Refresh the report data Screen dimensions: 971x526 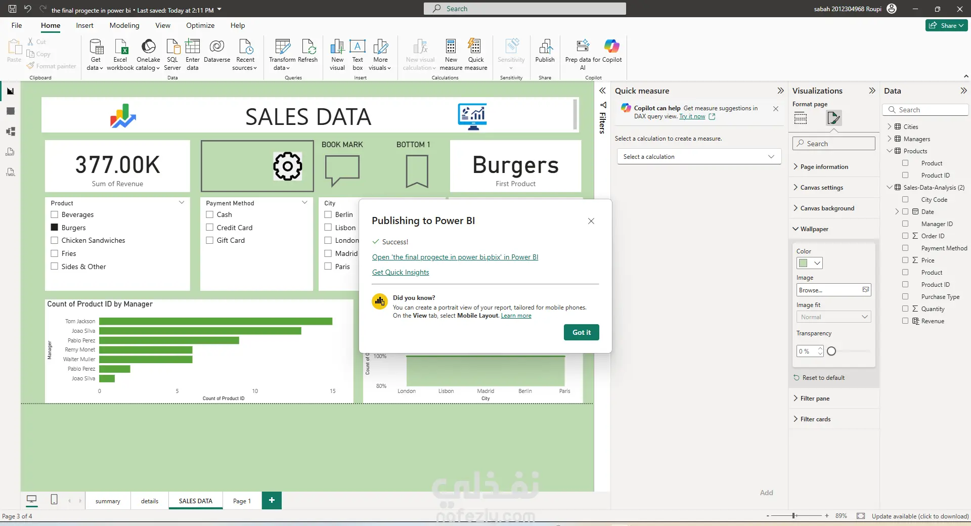click(308, 51)
